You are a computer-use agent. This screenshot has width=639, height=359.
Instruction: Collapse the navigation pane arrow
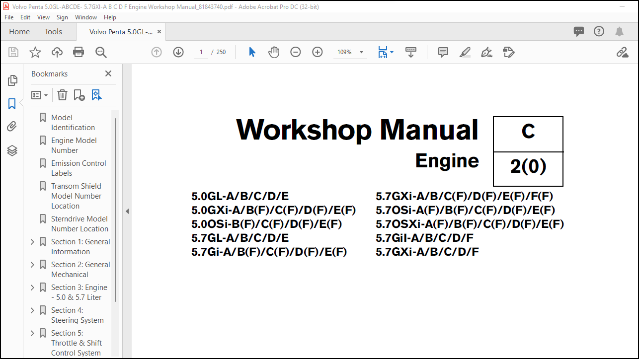point(127,212)
